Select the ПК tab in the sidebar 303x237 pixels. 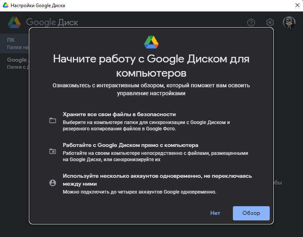[x=15, y=43]
